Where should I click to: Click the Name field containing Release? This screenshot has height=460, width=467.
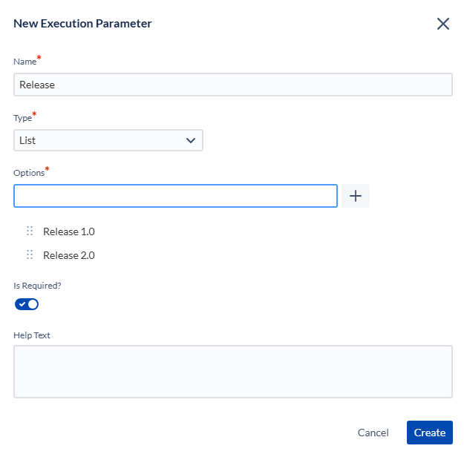click(x=232, y=85)
